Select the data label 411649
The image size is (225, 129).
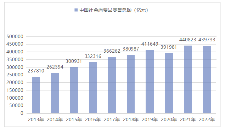150,44
